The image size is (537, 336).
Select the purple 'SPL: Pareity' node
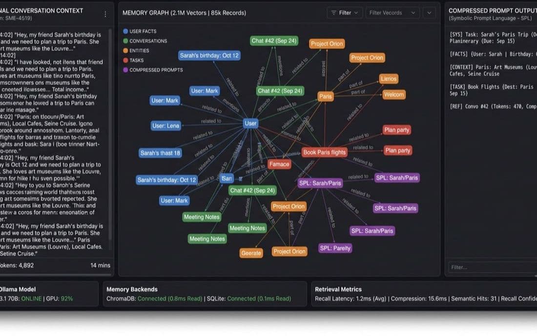[x=335, y=248]
